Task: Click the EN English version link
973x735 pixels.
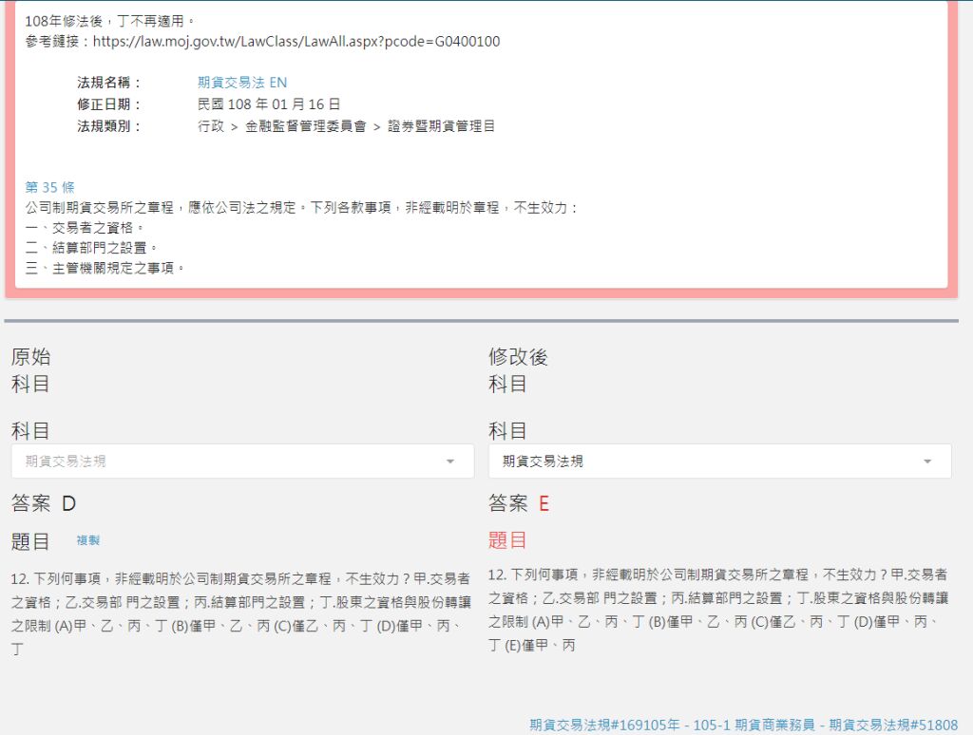Action: point(278,83)
